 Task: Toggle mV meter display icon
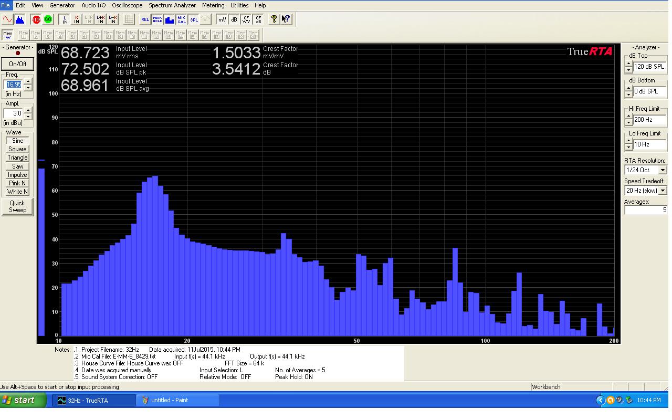click(222, 19)
